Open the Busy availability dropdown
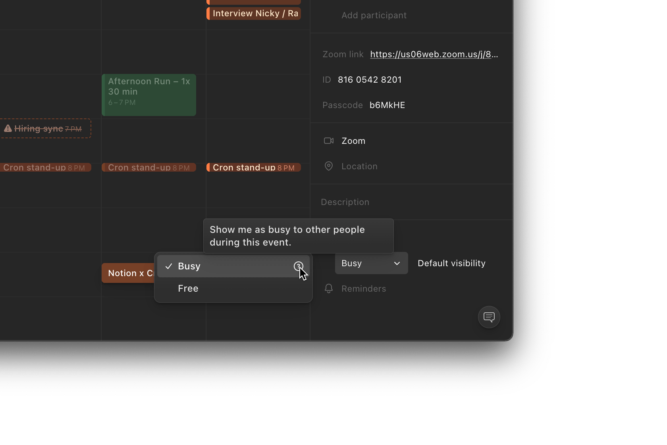 [x=371, y=263]
